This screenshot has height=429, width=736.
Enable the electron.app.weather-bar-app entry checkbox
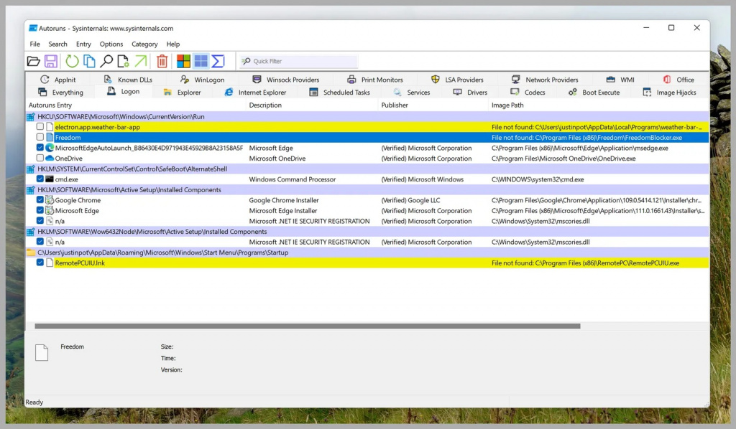(x=40, y=127)
